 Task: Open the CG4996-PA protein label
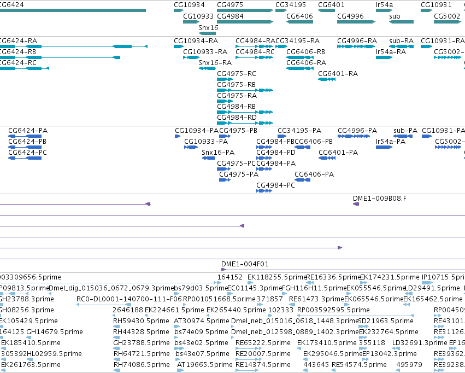[357, 131]
